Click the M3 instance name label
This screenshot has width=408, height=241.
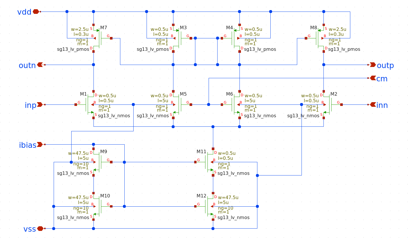183,28
